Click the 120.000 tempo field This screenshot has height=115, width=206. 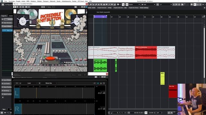(151, 113)
